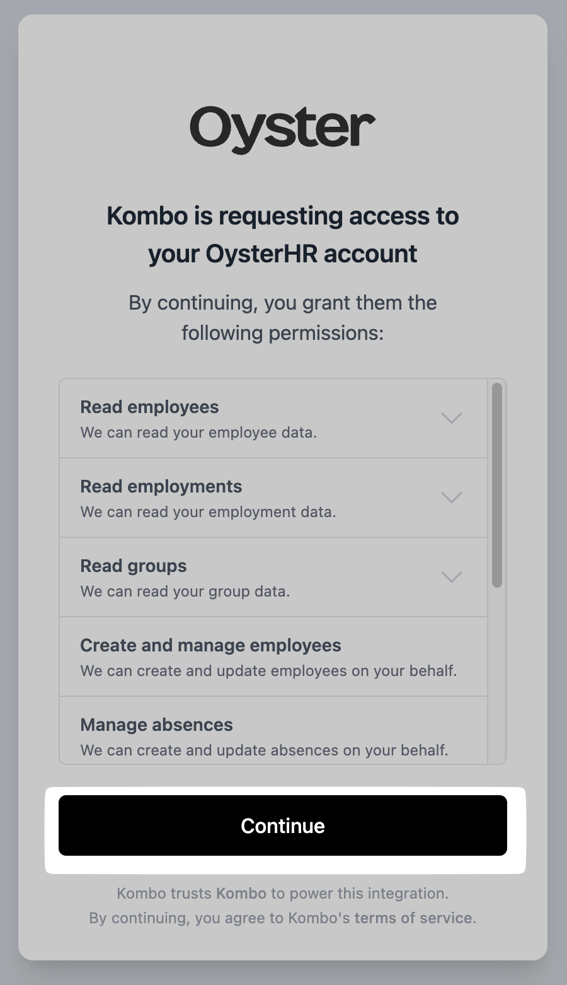This screenshot has height=985, width=567.
Task: Select the "Read groups" permission title
Action: (134, 566)
